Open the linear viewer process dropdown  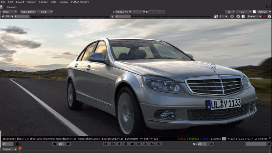coord(254,17)
